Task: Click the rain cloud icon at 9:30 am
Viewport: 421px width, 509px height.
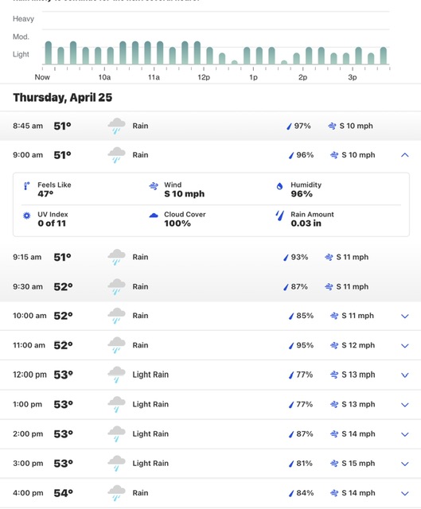Action: click(116, 287)
